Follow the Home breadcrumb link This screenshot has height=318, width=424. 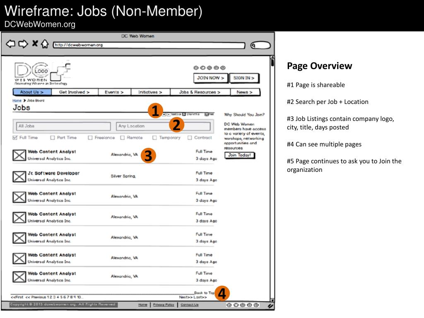(x=17, y=100)
